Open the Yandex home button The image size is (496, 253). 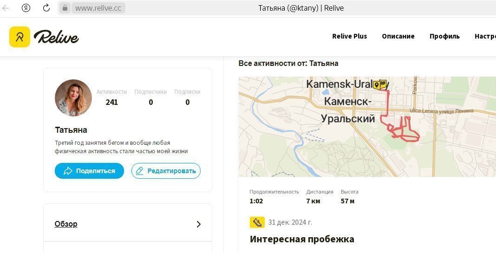[x=26, y=8]
